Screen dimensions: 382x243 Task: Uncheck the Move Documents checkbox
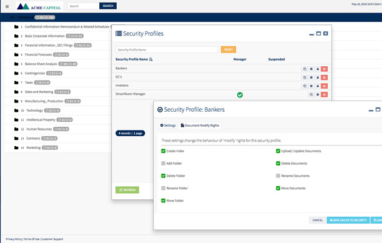278,188
